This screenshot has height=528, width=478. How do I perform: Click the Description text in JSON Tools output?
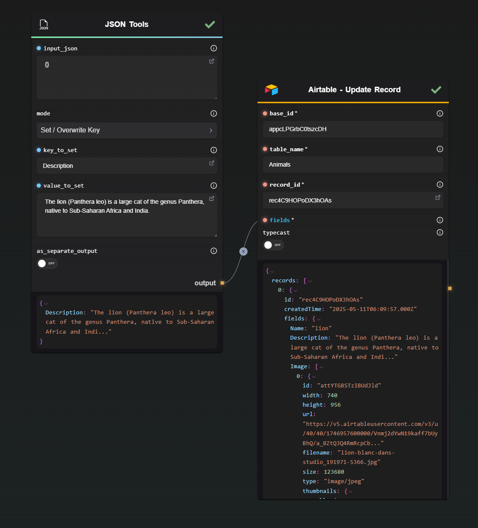pos(130,322)
